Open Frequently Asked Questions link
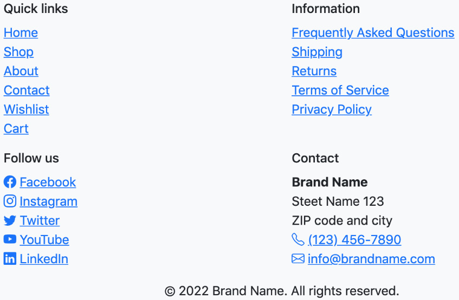 pos(373,32)
